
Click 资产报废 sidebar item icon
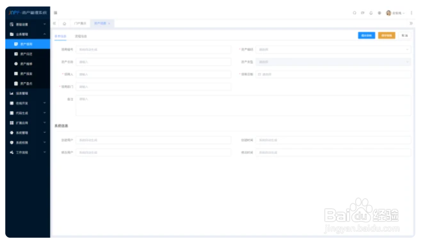[16, 74]
